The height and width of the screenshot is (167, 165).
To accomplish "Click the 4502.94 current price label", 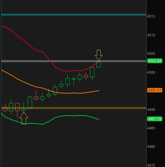I will pos(155,61).
